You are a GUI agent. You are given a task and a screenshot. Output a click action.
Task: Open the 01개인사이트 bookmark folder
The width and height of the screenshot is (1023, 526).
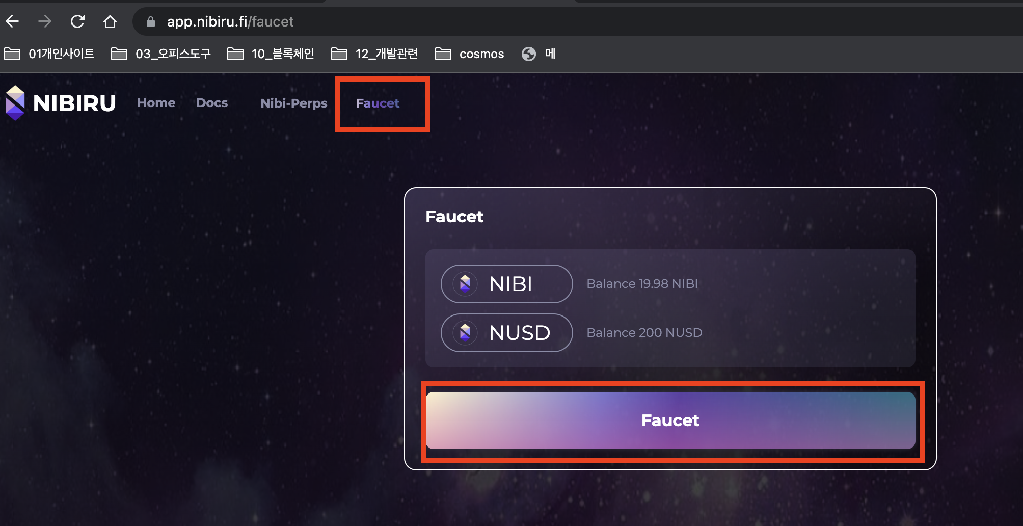click(x=49, y=54)
